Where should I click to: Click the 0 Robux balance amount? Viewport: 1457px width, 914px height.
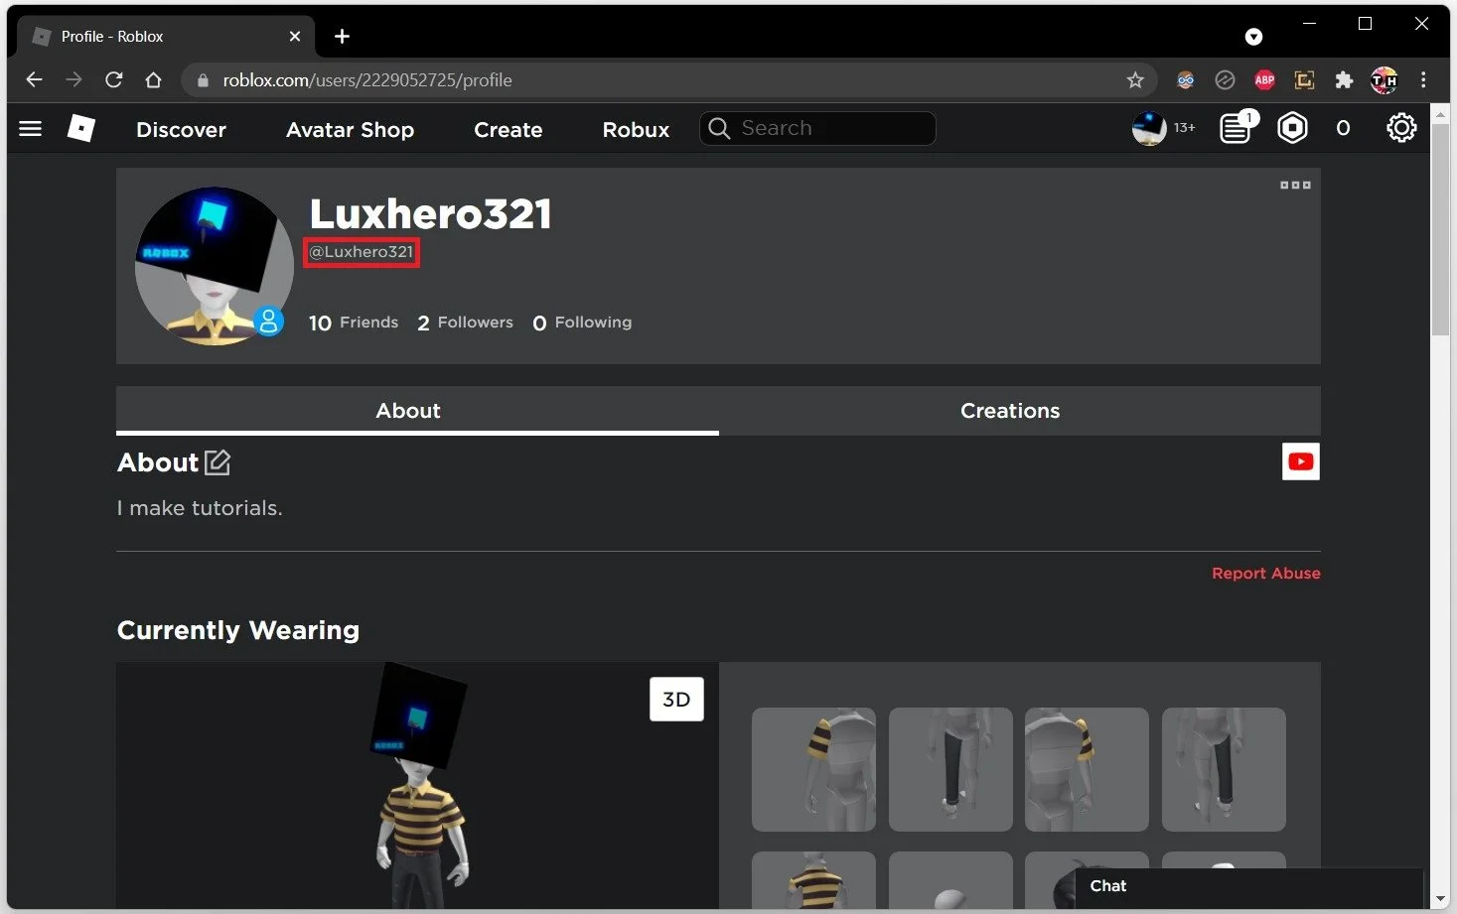pos(1343,128)
